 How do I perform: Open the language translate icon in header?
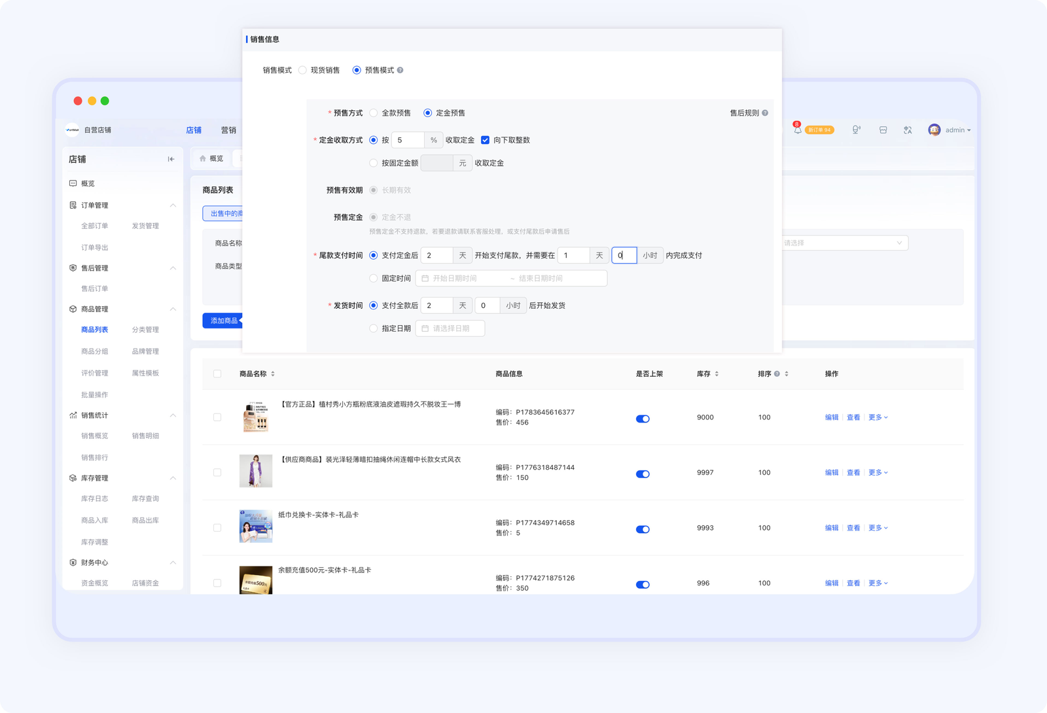908,130
